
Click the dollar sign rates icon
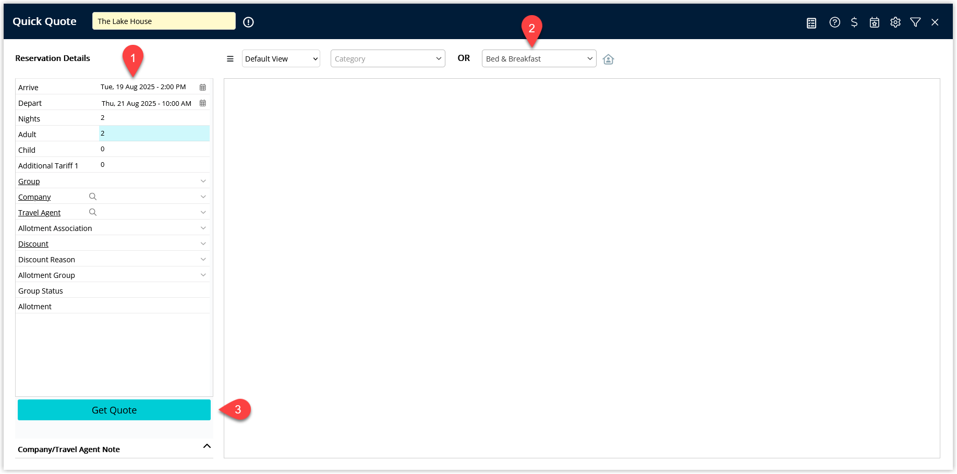pos(854,22)
